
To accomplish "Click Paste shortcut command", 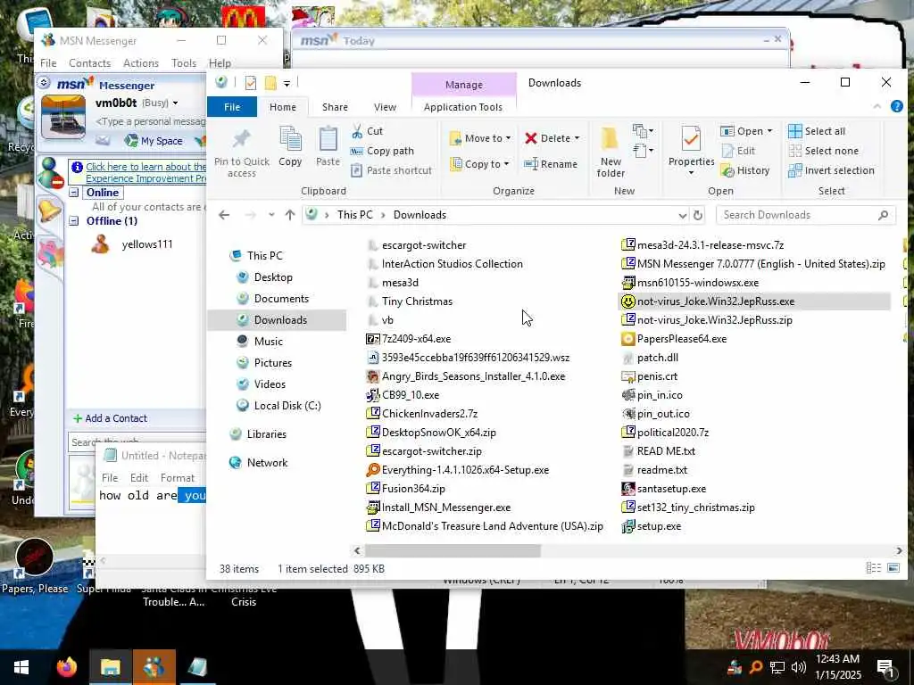I will [392, 170].
